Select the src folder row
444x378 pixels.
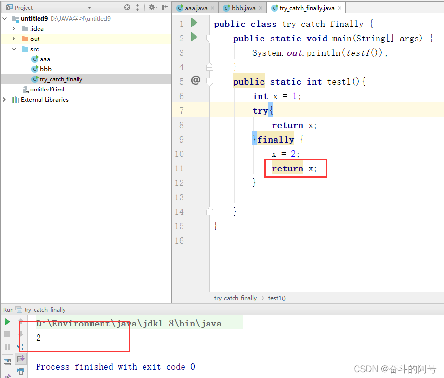coord(86,49)
